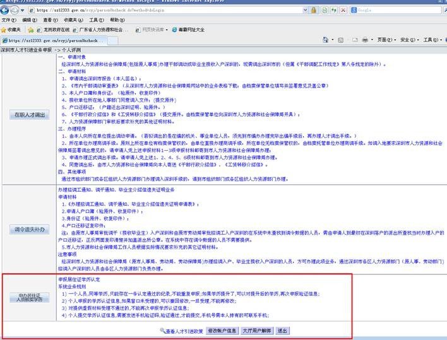Screen dimensions: 447x340
Task: Open the 页面(P) command bar menu
Action: pyautogui.click(x=386, y=40)
